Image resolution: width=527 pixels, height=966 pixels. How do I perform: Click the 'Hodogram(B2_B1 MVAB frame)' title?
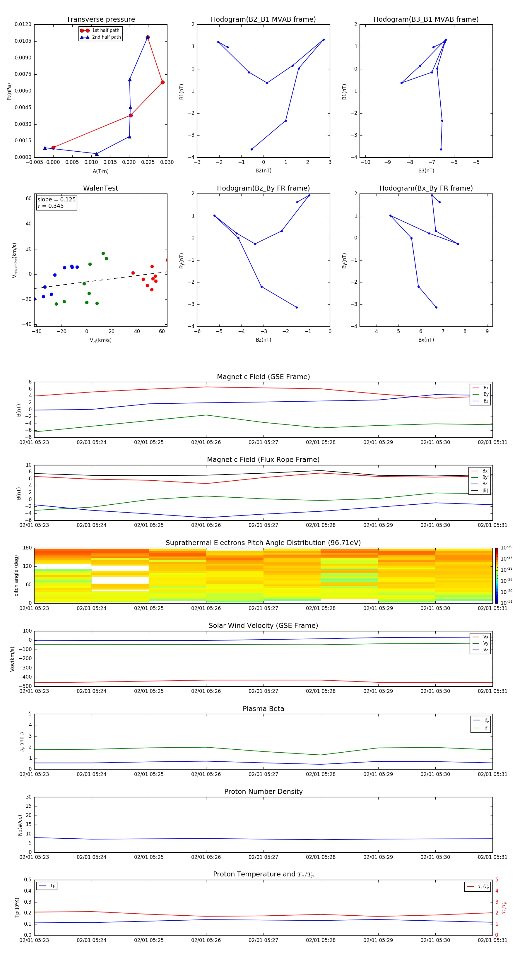click(x=263, y=19)
